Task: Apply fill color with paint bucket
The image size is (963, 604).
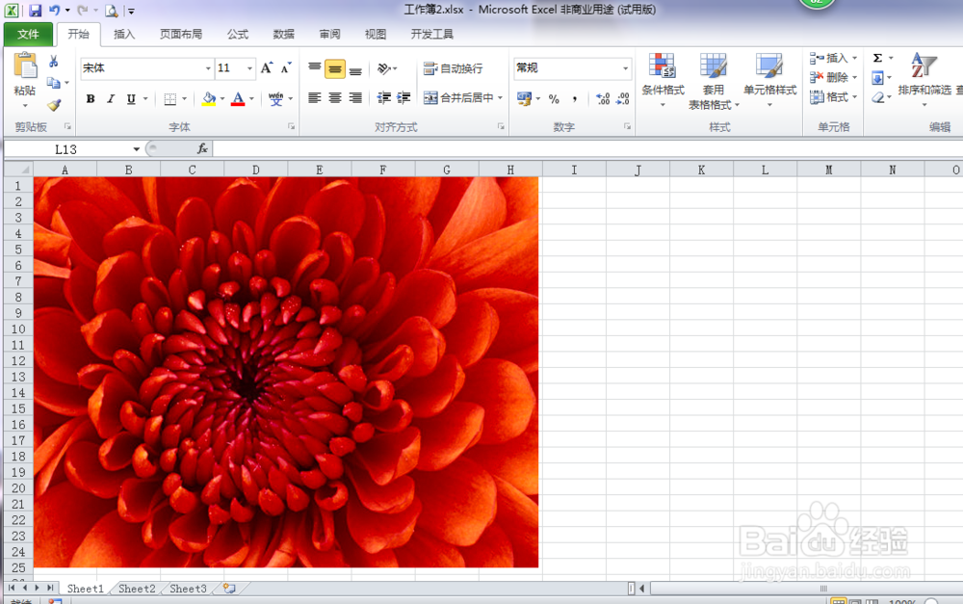Action: click(209, 98)
